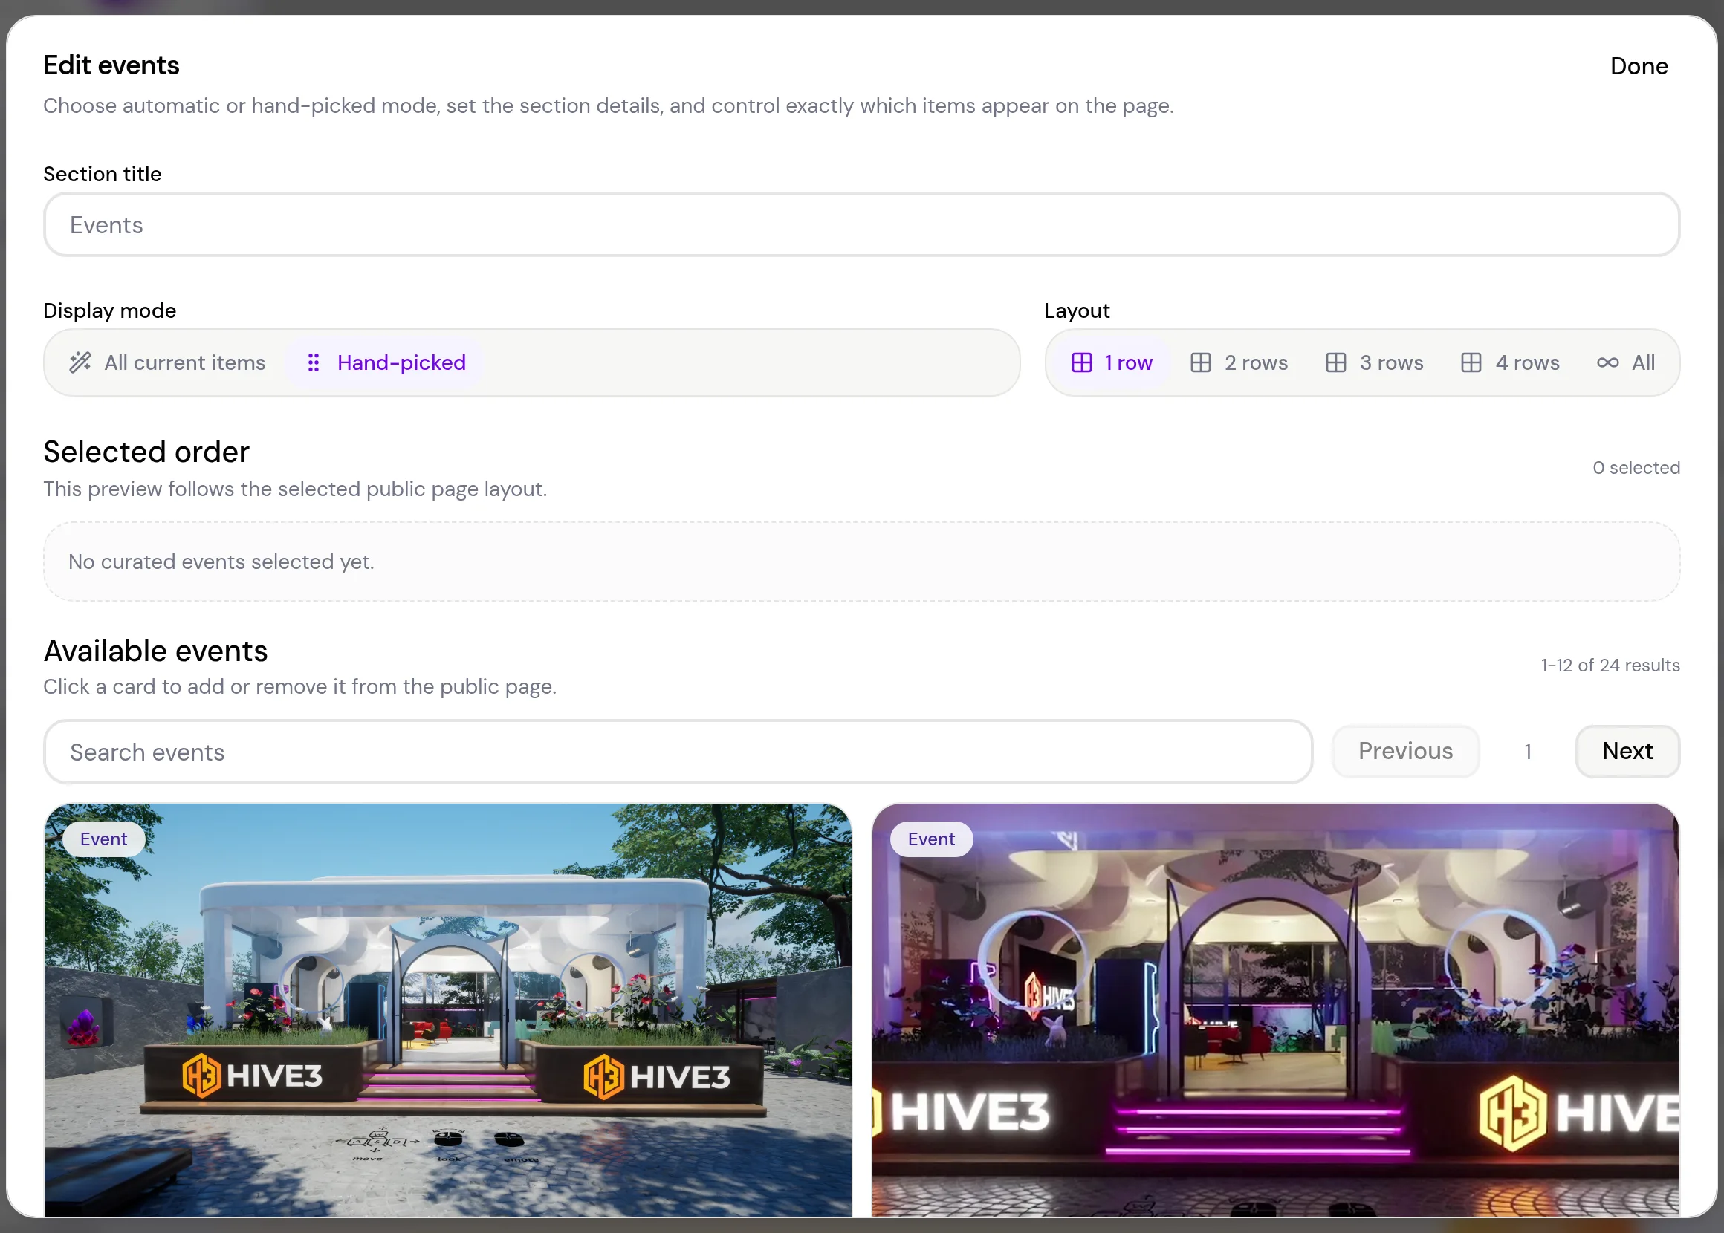Click Event badge on neon card
This screenshot has height=1233, width=1724.
pos(931,839)
